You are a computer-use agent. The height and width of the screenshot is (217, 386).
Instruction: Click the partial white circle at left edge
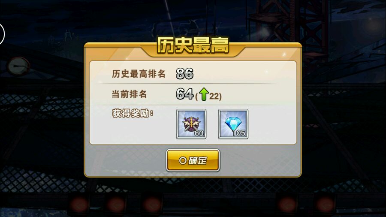(2, 34)
